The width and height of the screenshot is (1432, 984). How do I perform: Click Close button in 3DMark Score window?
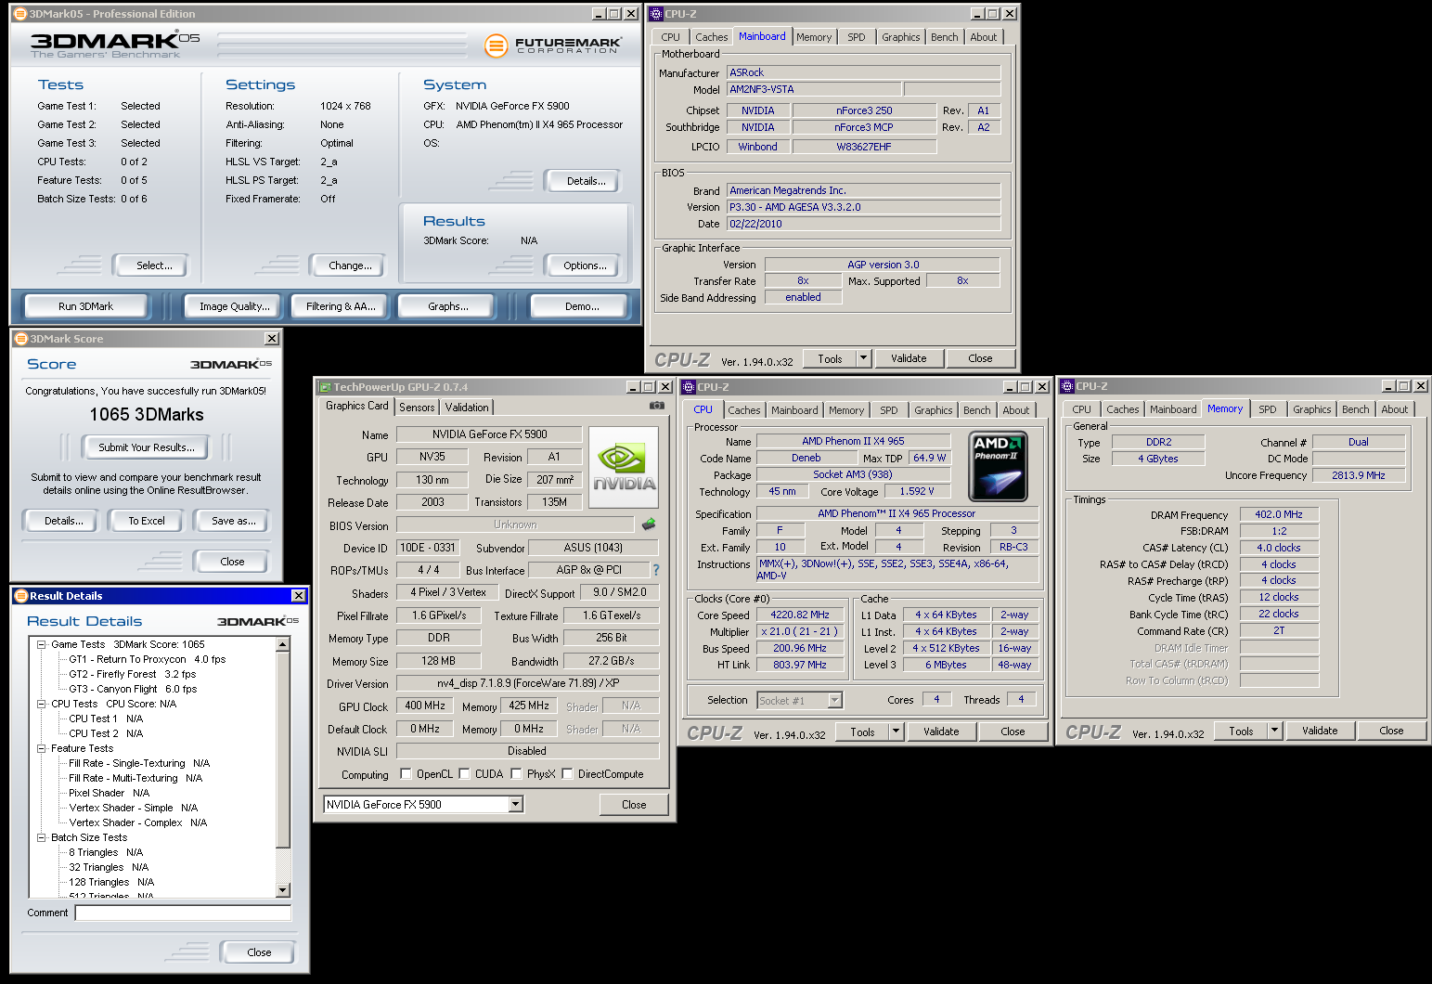[x=232, y=562]
